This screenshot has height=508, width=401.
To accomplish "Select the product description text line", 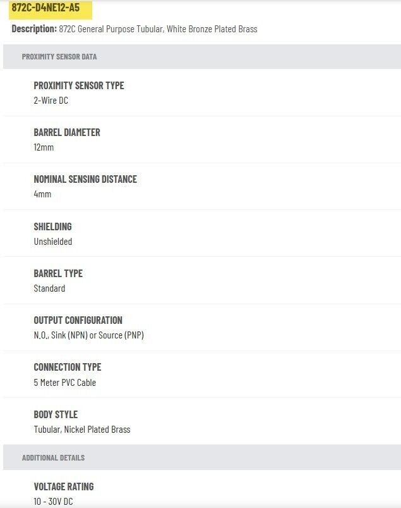I will 135,29.
